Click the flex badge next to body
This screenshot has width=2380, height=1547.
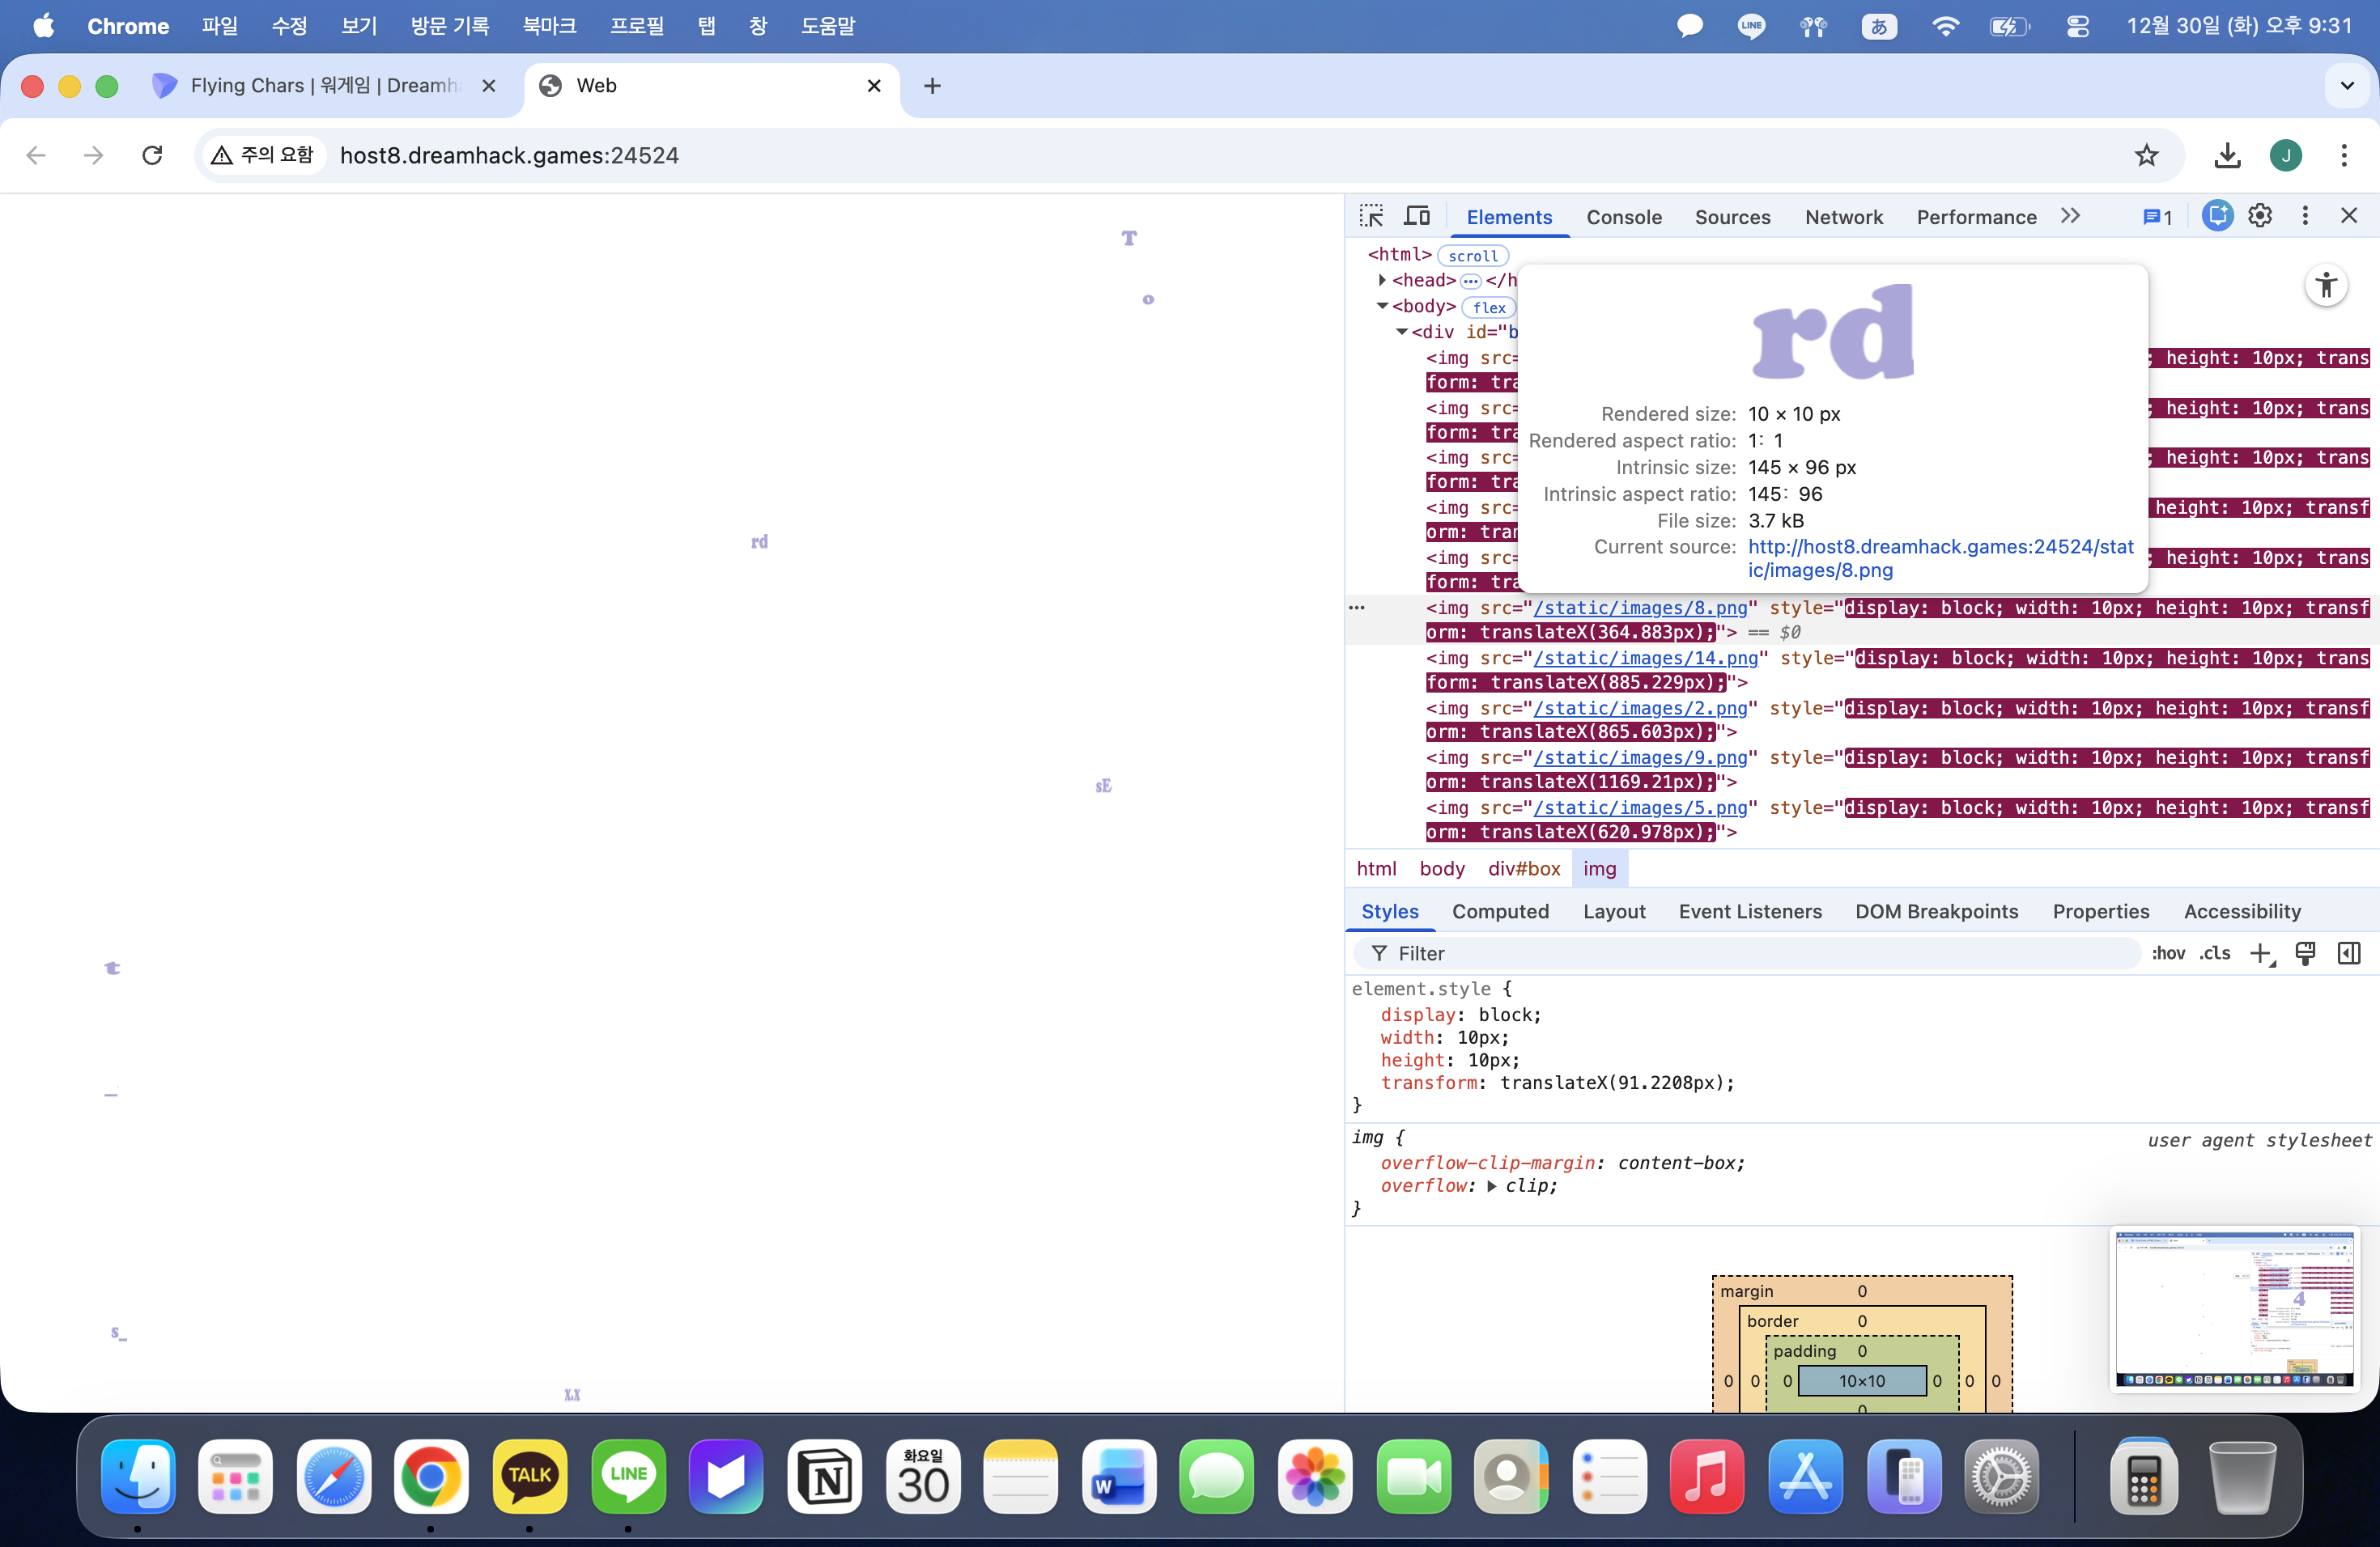tap(1488, 307)
